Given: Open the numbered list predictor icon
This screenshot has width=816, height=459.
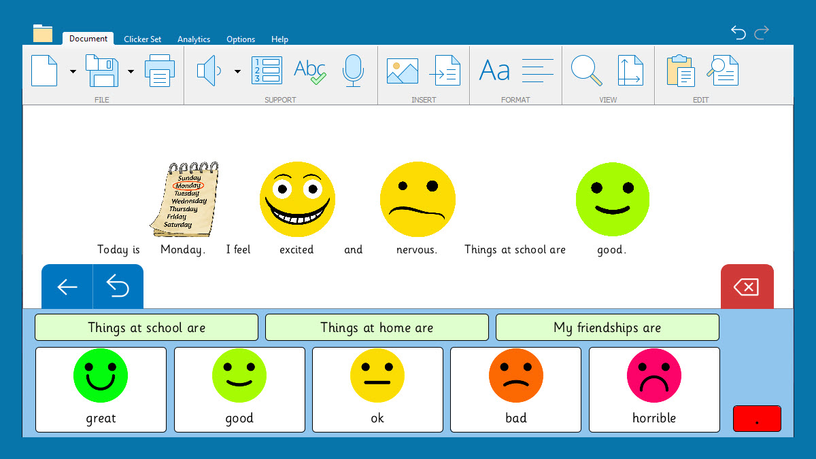Looking at the screenshot, I should [267, 71].
